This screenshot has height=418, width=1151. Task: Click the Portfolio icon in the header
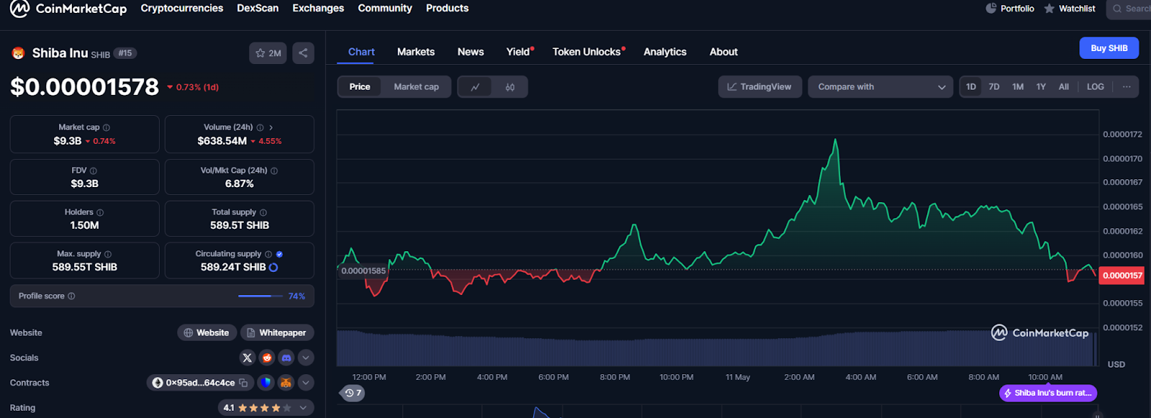click(x=991, y=9)
